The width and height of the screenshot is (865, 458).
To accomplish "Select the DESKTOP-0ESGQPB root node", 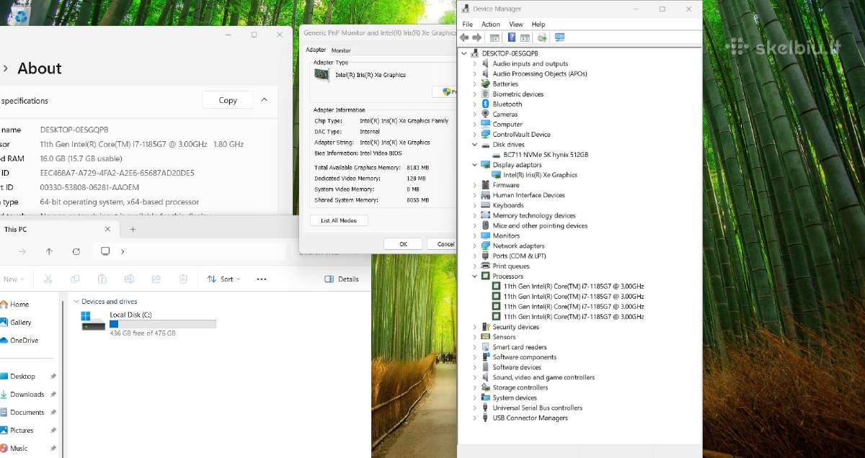I will click(x=510, y=53).
